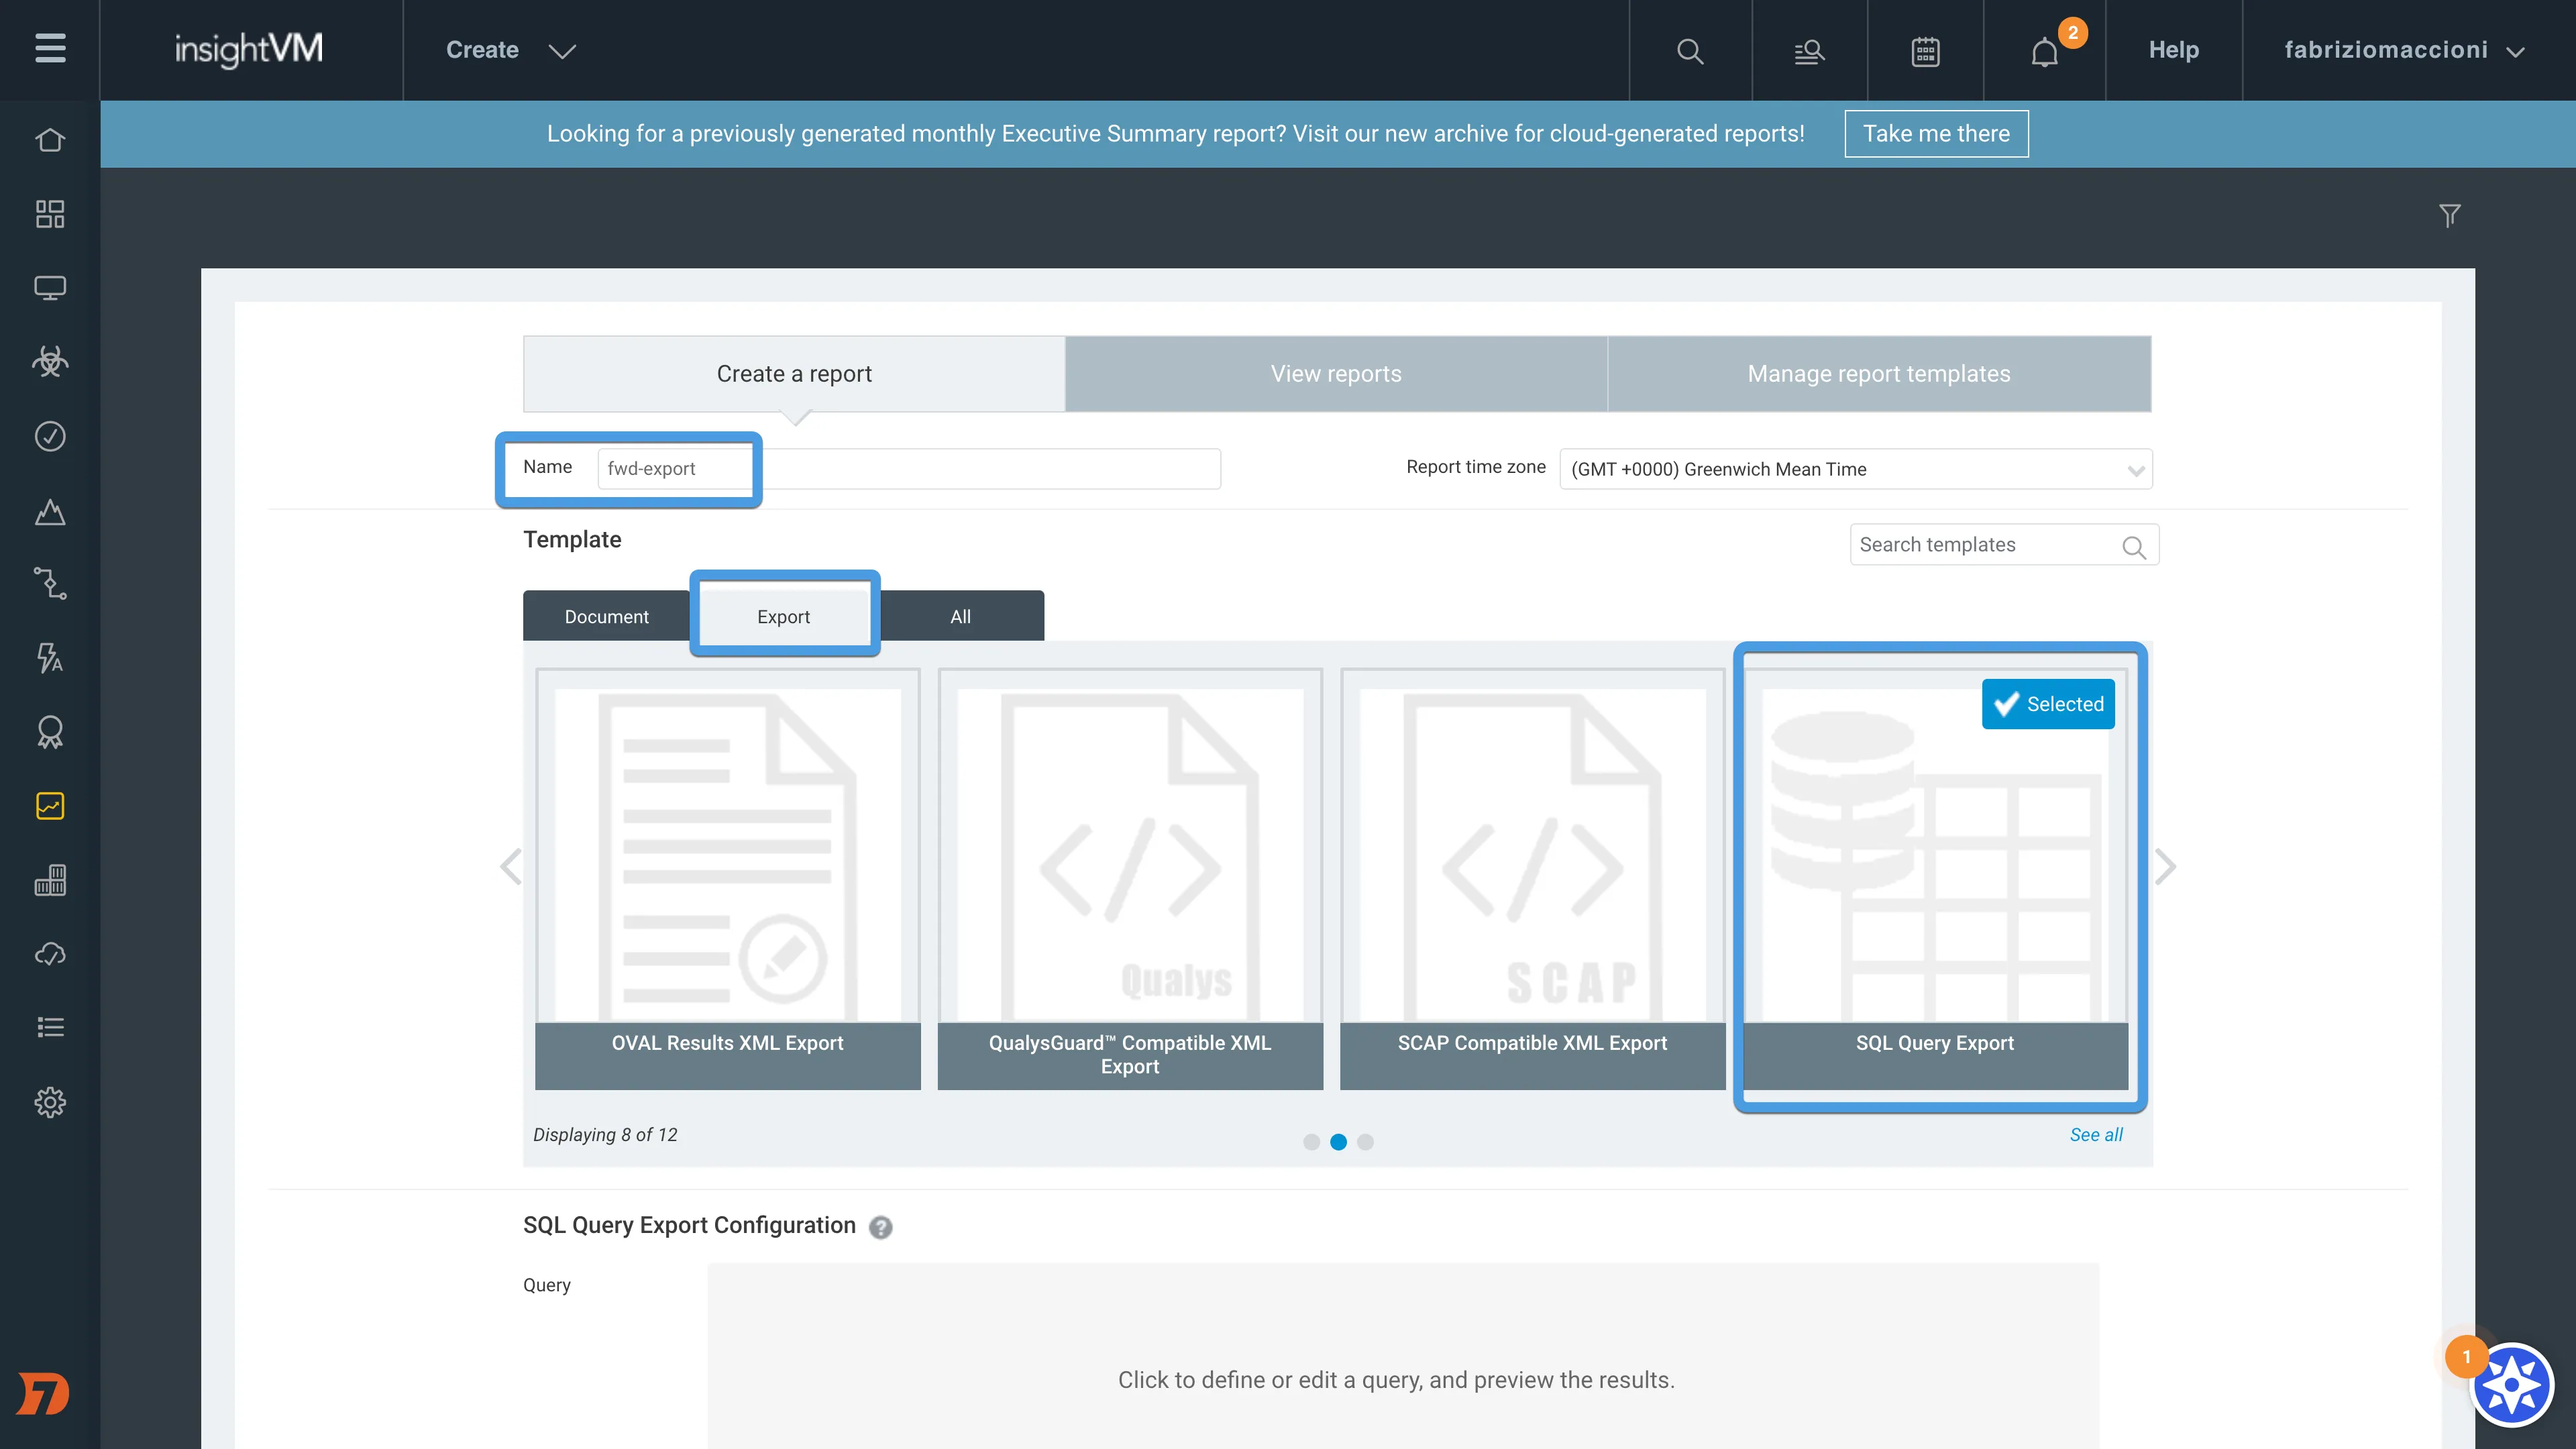2576x1449 pixels.
Task: Open the Report time zone dropdown
Action: [x=1856, y=469]
